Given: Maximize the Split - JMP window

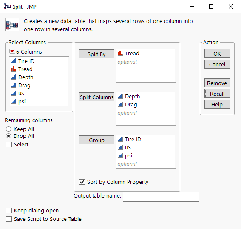Looking at the screenshot, I should pos(211,6).
